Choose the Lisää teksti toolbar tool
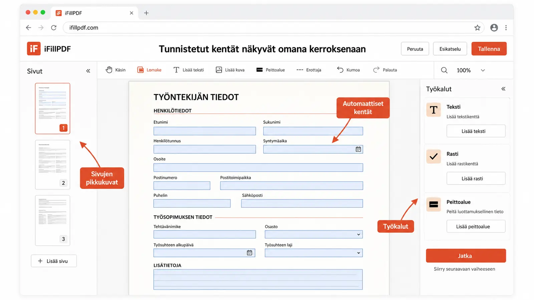Viewport: 534px width, 300px height. [189, 70]
